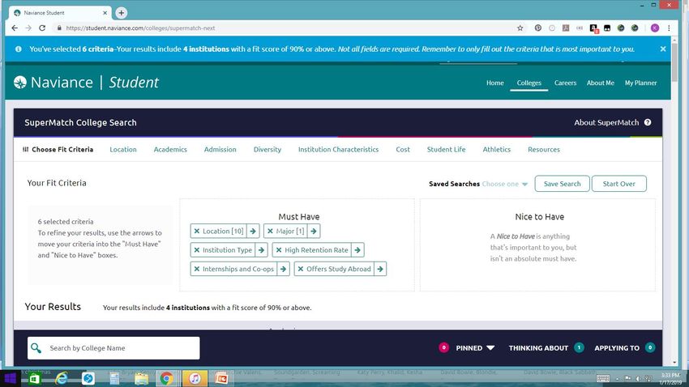Click the About SuperMatch link
The image size is (689, 387).
click(606, 122)
